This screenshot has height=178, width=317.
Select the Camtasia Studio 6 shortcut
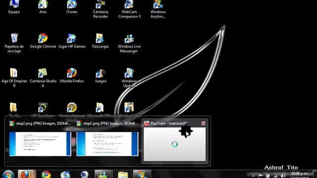click(x=43, y=78)
